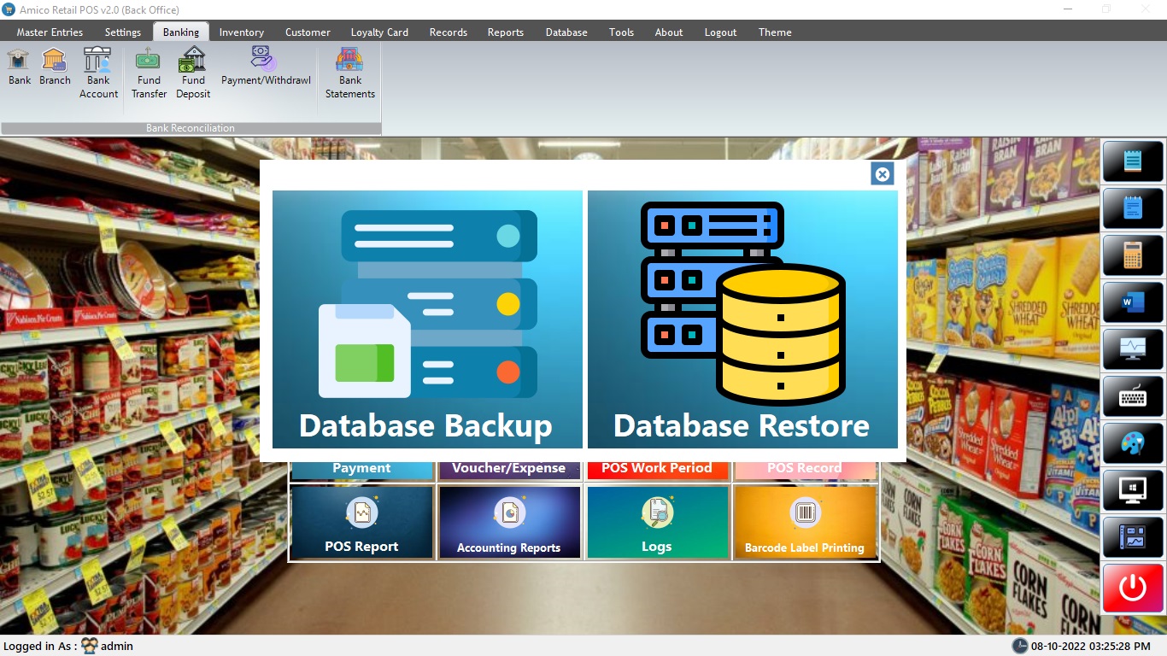Screen dimensions: 1167x656
Task: Open the Microsoft Word sidebar shortcut
Action: 1133,302
